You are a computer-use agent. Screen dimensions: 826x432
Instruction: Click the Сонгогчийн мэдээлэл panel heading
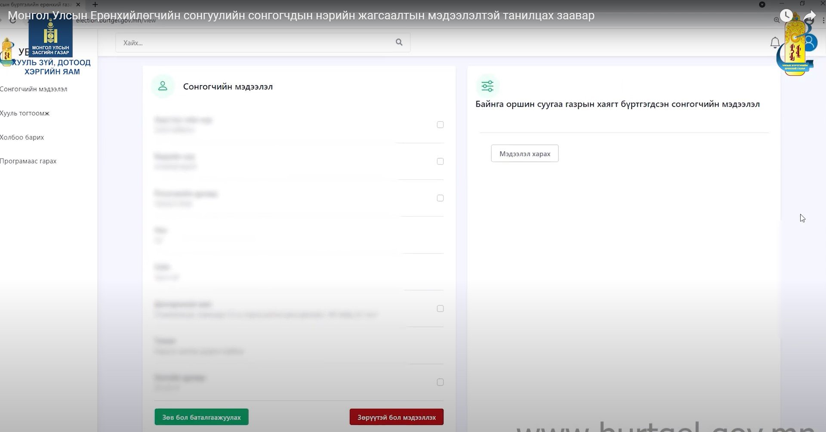(228, 86)
